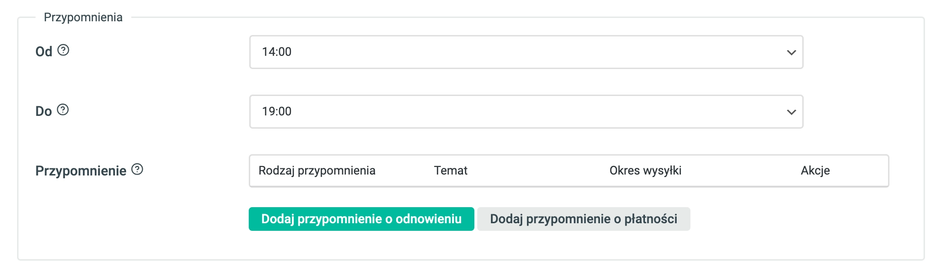
Task: Click the Do field label
Action: click(x=44, y=111)
